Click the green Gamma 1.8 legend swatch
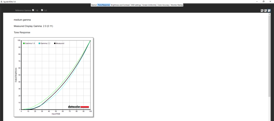This screenshot has height=121, width=274. tap(24, 43)
